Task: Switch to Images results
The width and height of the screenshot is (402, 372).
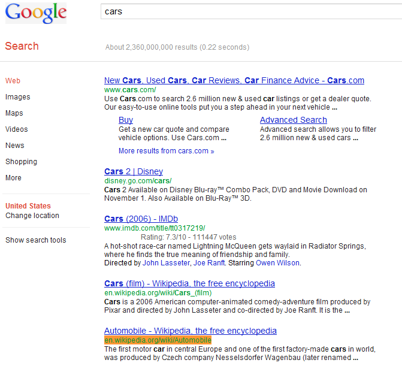Action: pyautogui.click(x=18, y=97)
